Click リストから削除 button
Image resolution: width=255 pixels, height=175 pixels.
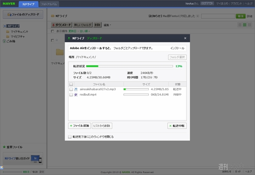[102, 126]
